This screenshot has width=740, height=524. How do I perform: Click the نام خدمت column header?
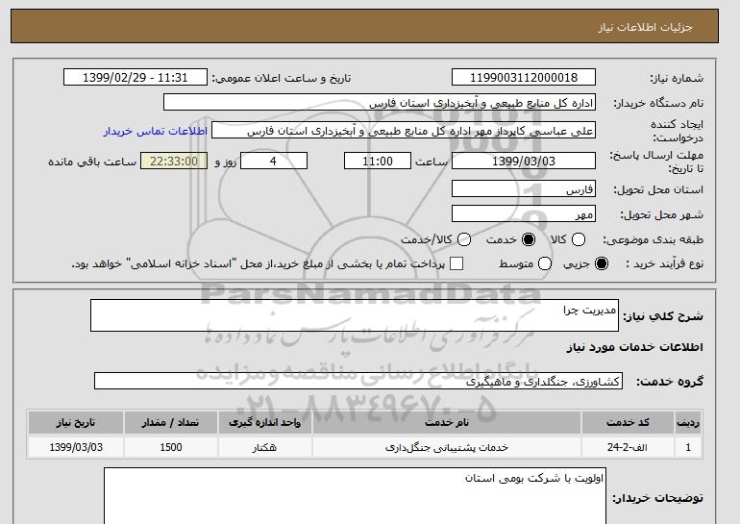click(x=447, y=422)
